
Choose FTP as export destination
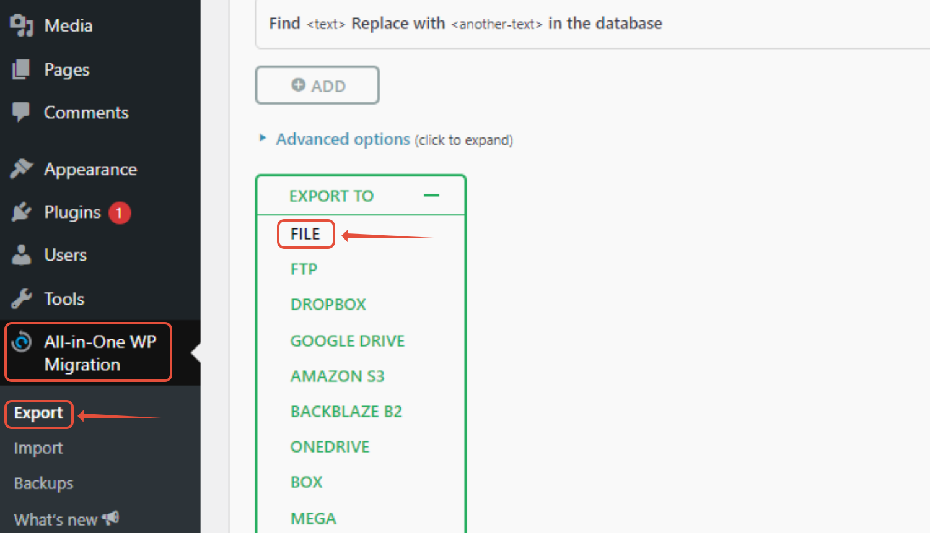pos(304,269)
